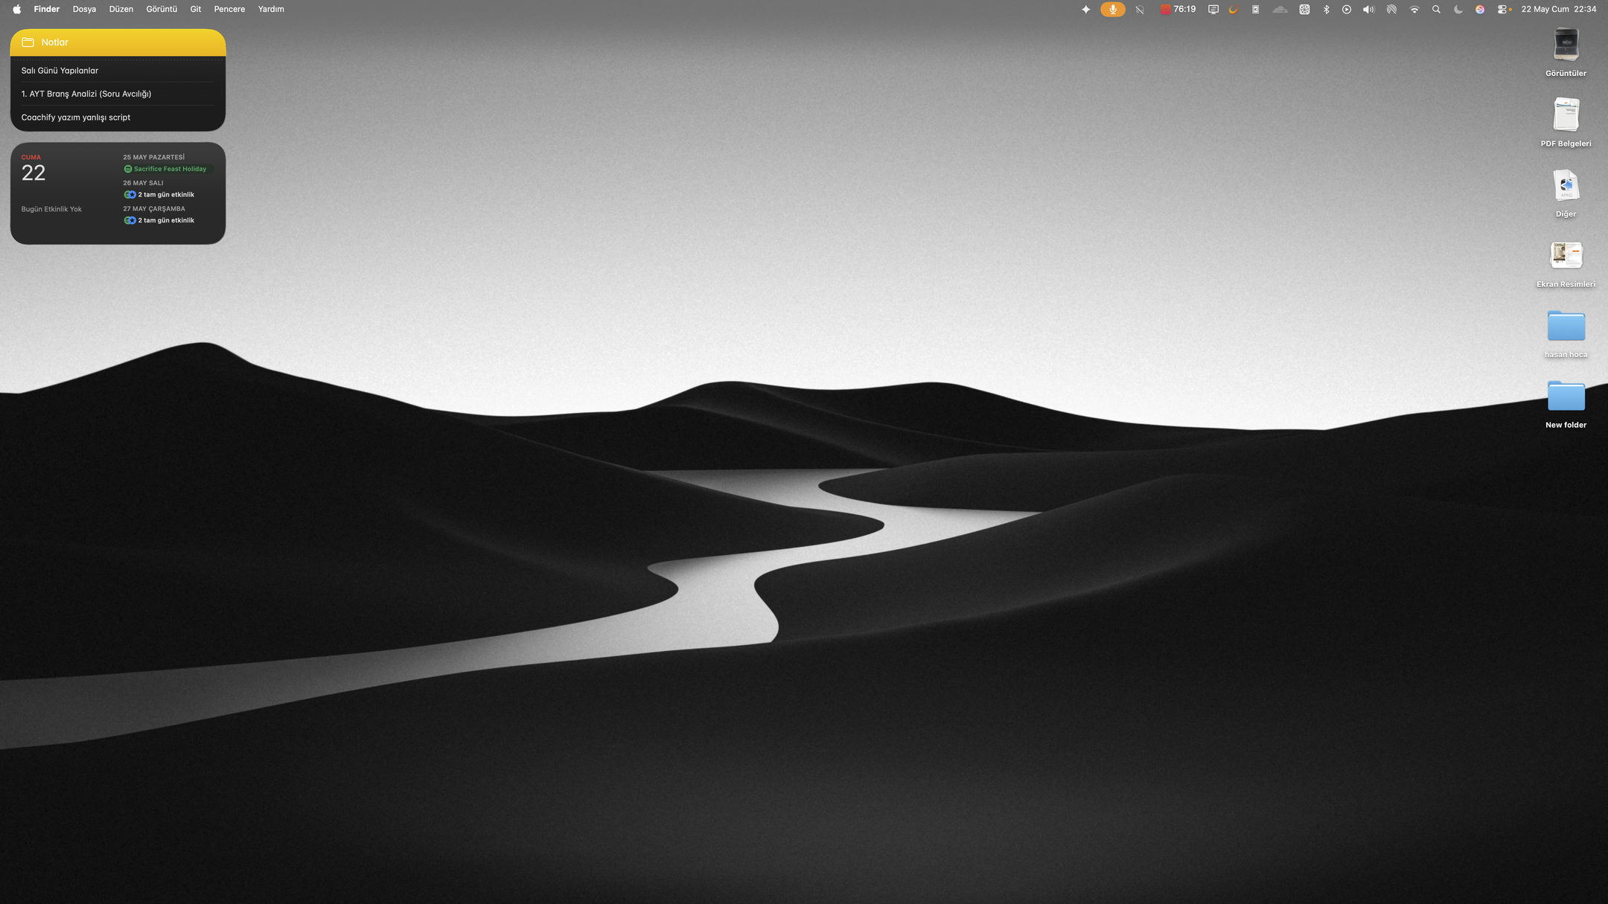This screenshot has height=904, width=1608.
Task: Open the Now Playing play icon
Action: pos(1347,9)
